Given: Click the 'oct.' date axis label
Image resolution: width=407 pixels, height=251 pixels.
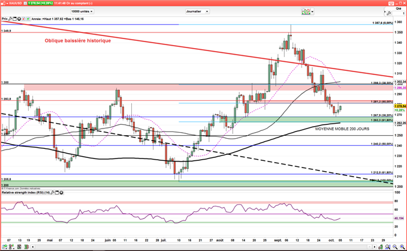Looking at the screenshot, I should point(331,240).
